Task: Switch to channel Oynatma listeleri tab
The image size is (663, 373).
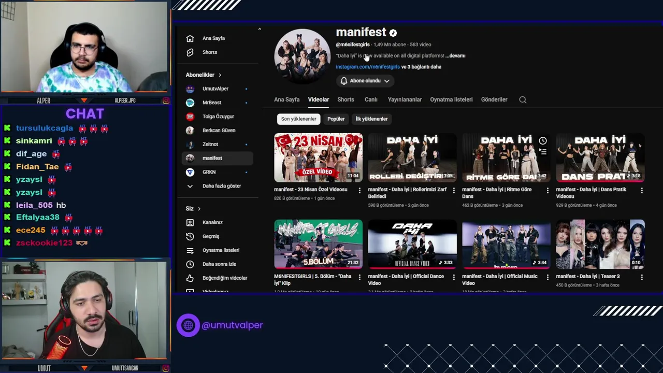Action: (451, 99)
